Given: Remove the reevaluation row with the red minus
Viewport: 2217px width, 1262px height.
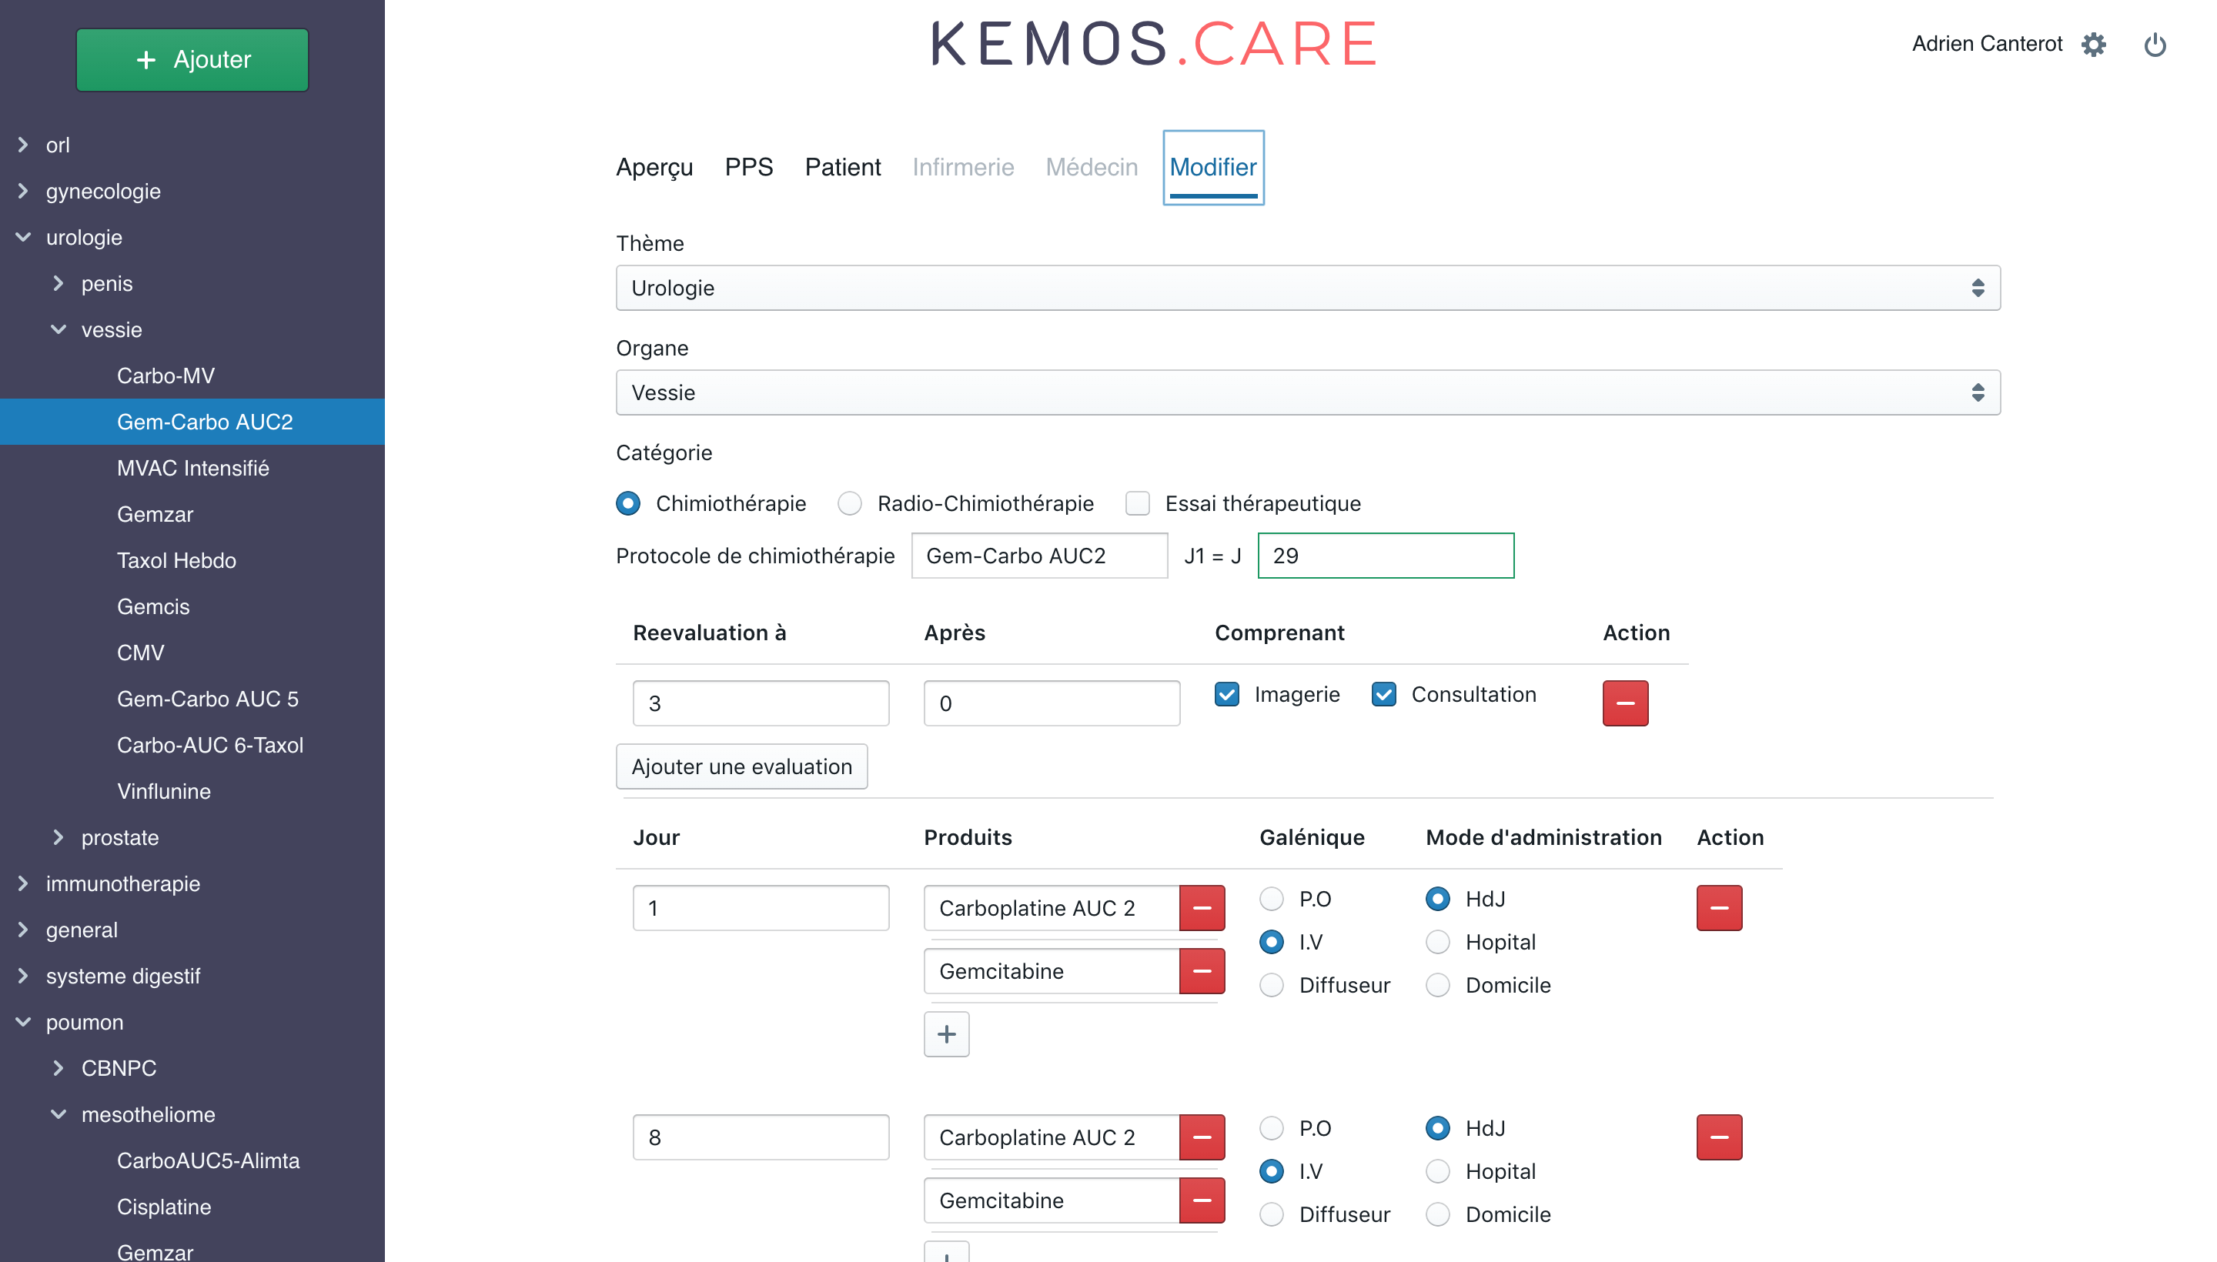Looking at the screenshot, I should coord(1624,703).
